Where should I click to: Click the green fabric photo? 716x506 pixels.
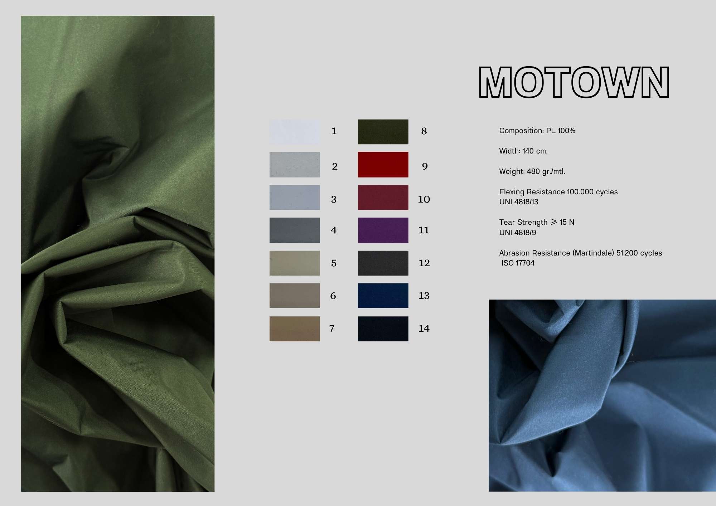[x=118, y=253]
